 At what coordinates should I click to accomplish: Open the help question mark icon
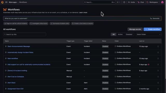pos(124,2)
